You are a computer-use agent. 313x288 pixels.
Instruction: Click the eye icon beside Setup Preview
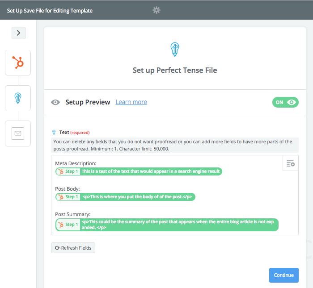pos(55,102)
